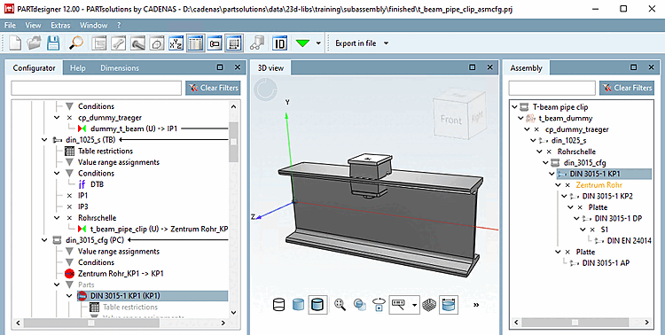Toggle the table view toolbar button
Image resolution: width=665 pixels, height=335 pixels.
pyautogui.click(x=195, y=43)
